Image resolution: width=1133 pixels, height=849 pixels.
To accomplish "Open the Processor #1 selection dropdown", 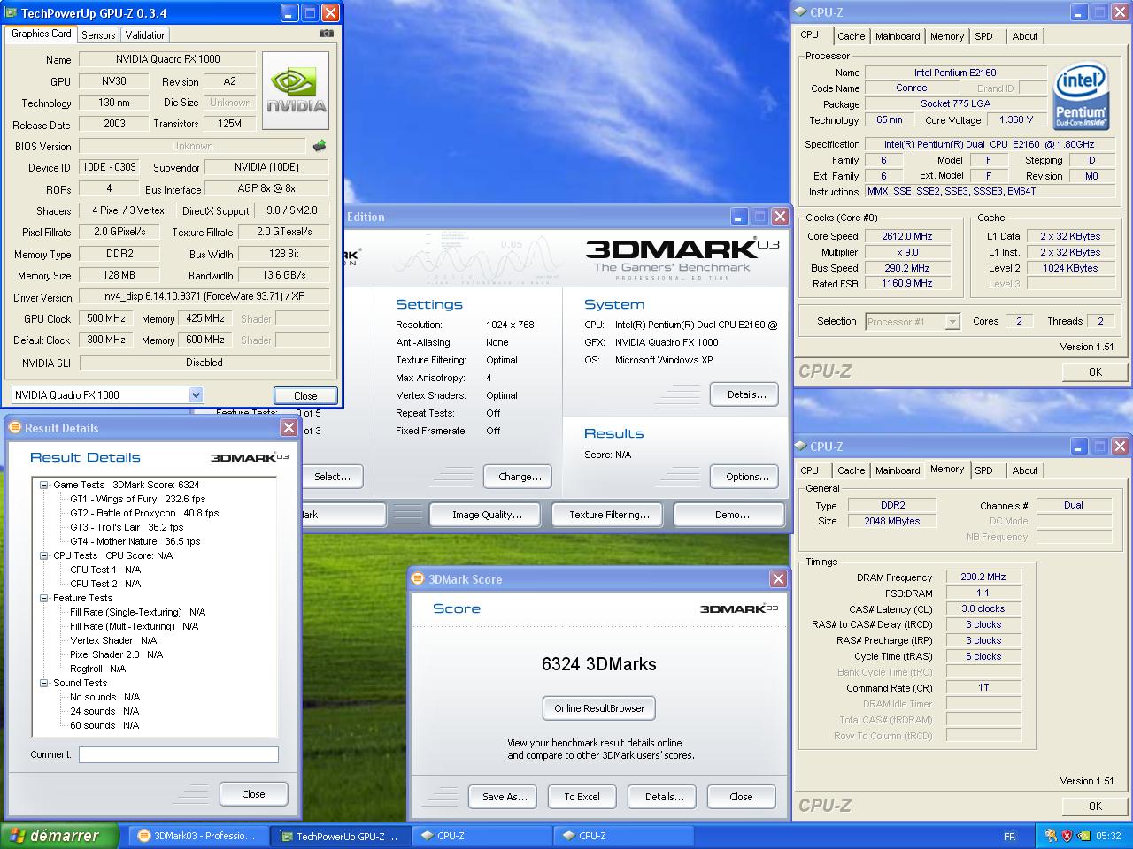I will click(912, 322).
